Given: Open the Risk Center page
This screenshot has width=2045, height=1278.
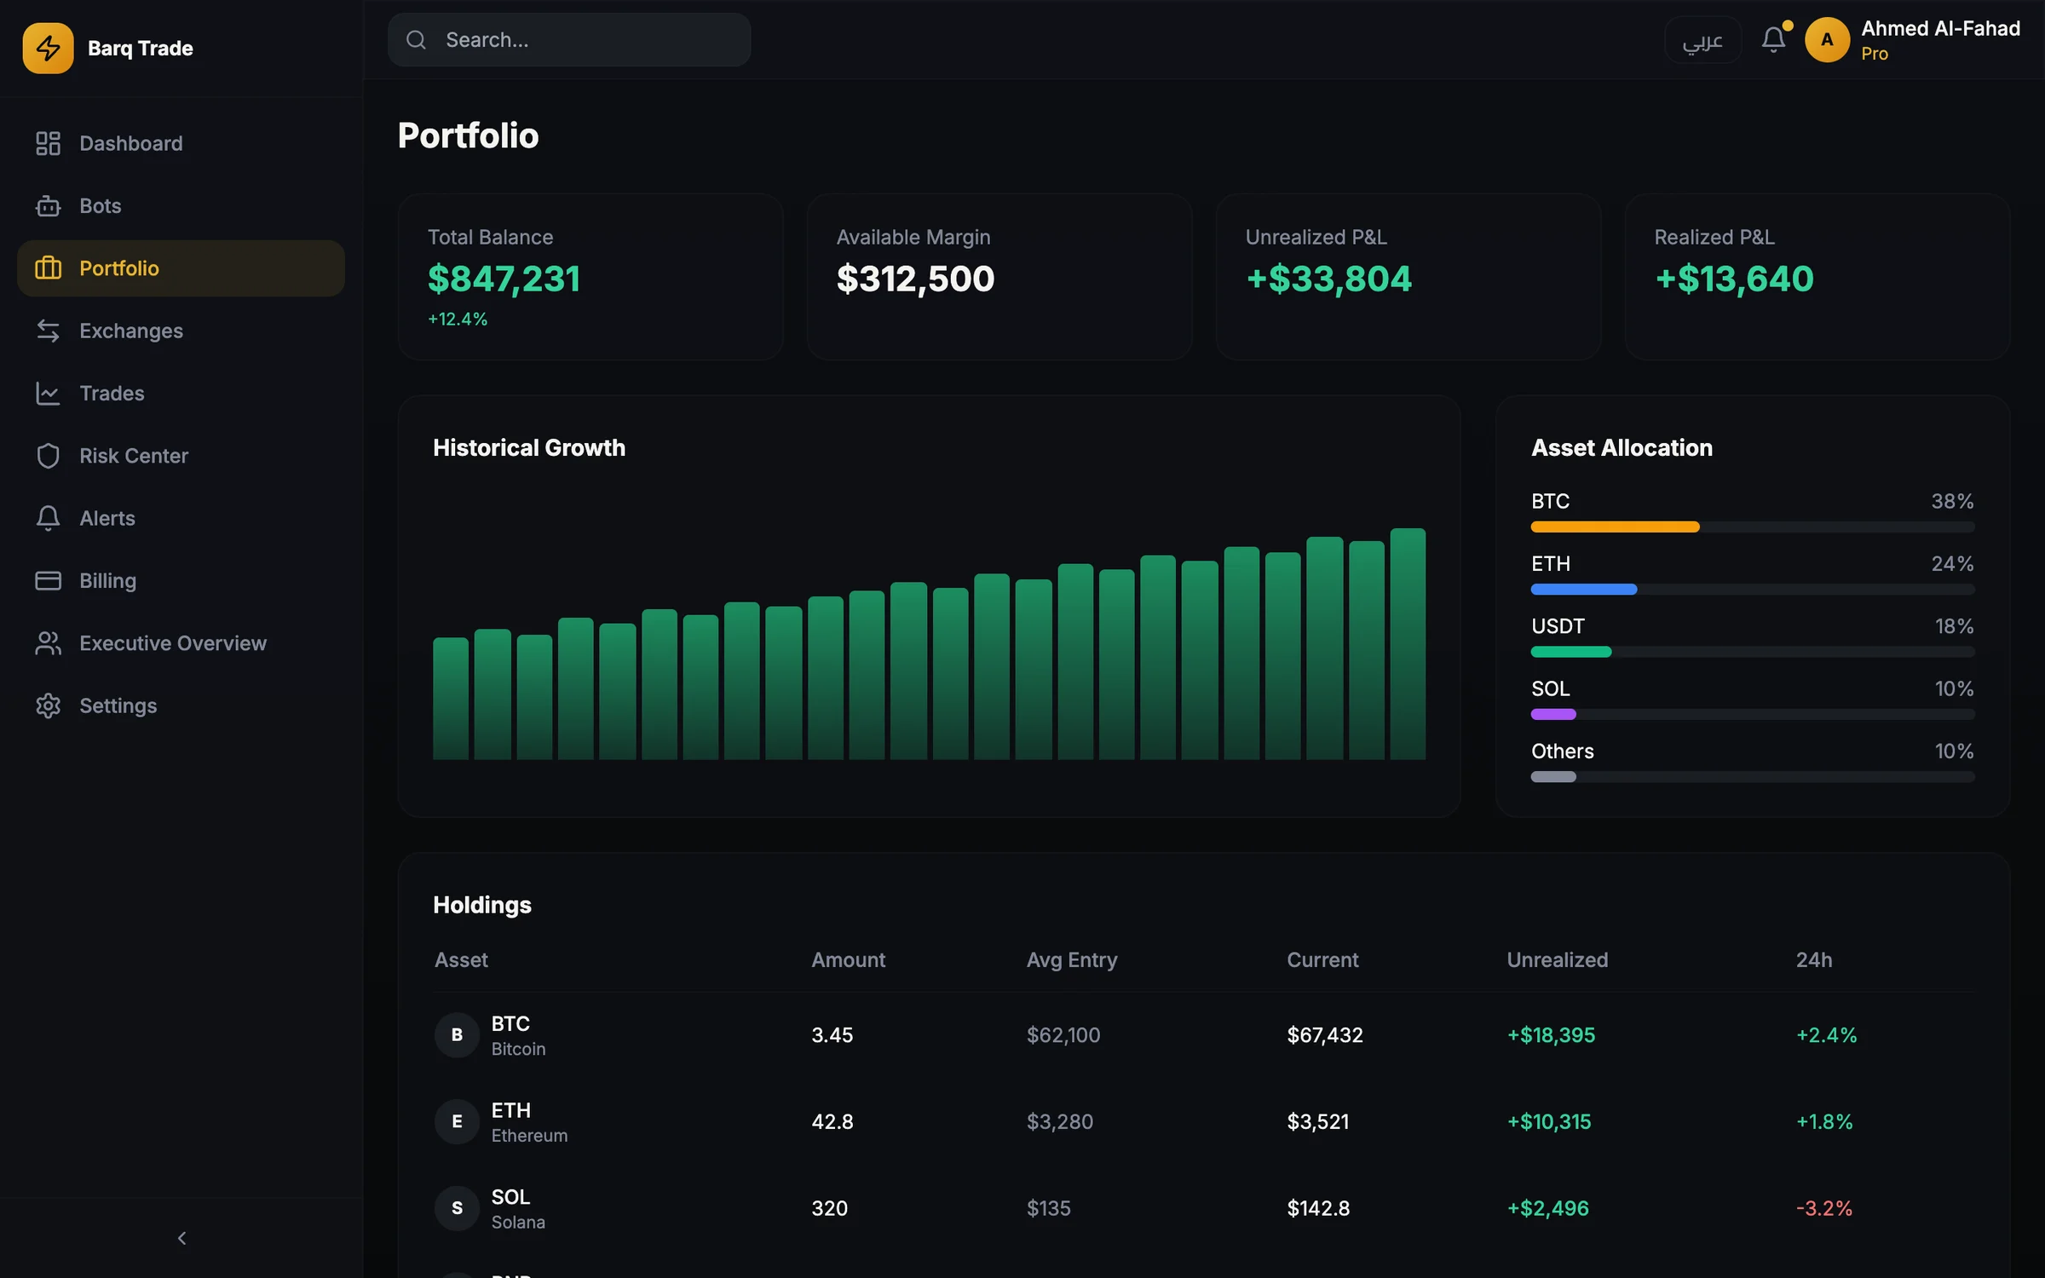Looking at the screenshot, I should click(181, 456).
